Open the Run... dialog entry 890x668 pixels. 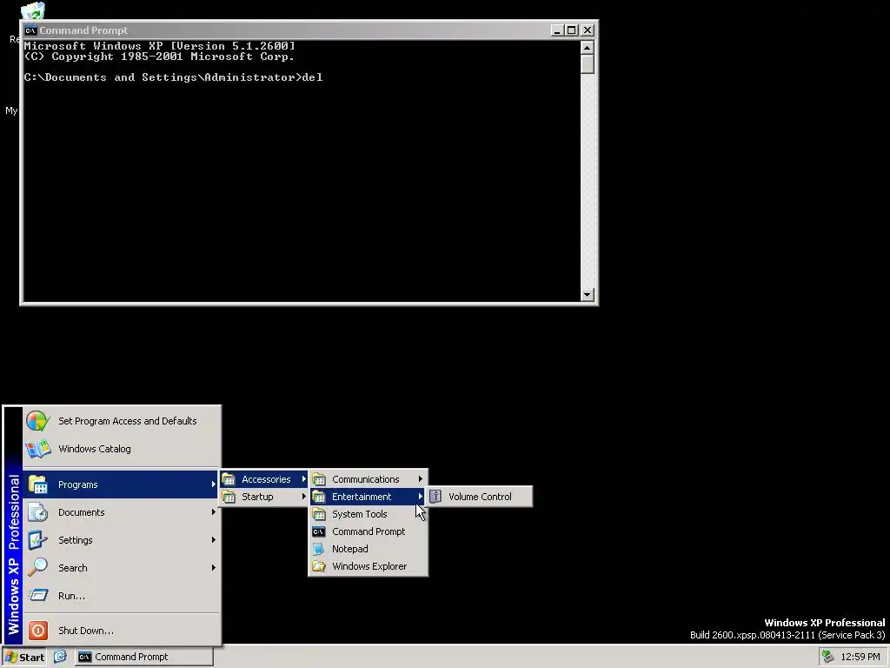point(121,596)
